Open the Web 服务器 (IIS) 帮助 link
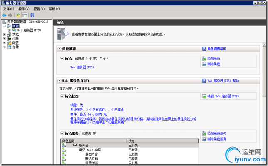Viewport: 268px width, 166px height. (223, 81)
